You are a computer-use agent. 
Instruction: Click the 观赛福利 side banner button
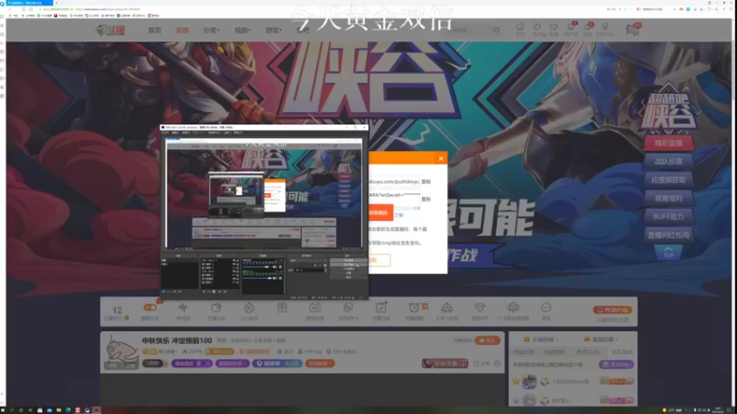click(x=669, y=198)
